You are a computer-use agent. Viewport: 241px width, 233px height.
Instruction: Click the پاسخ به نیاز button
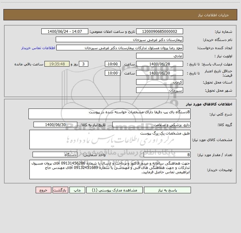(167, 190)
